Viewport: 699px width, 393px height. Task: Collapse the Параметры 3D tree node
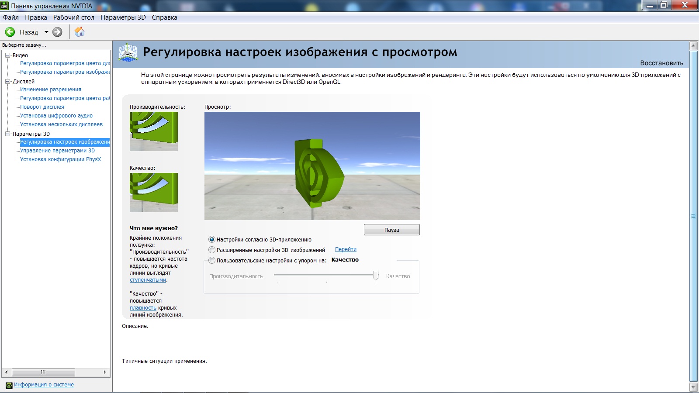(x=7, y=134)
